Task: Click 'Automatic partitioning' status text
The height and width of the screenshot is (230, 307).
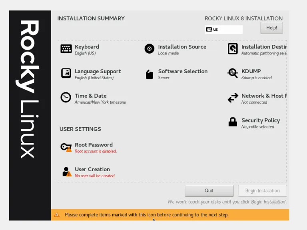Action: 264,53
